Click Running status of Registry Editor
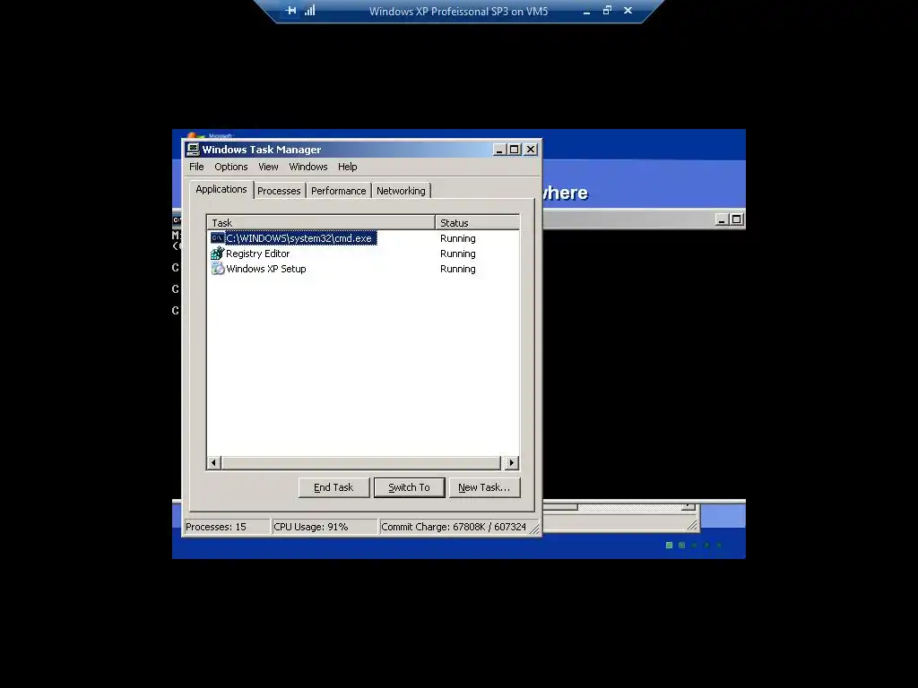918x688 pixels. [458, 254]
